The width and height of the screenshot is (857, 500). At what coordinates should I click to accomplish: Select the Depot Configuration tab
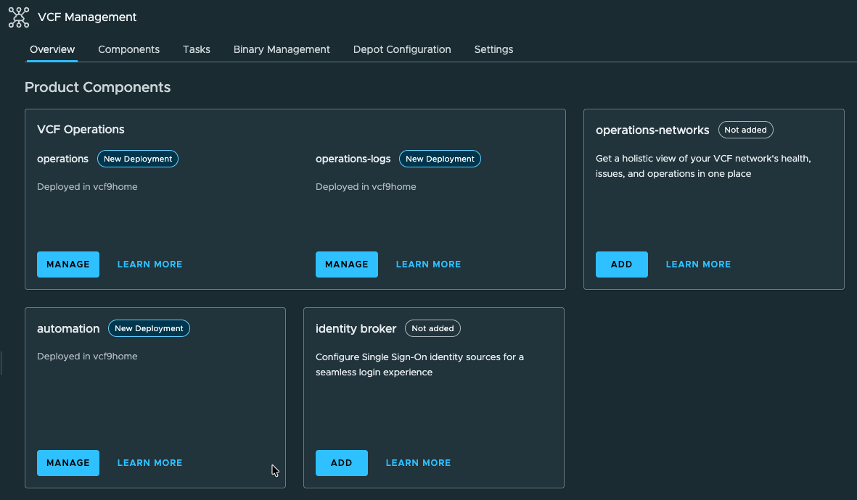[402, 49]
